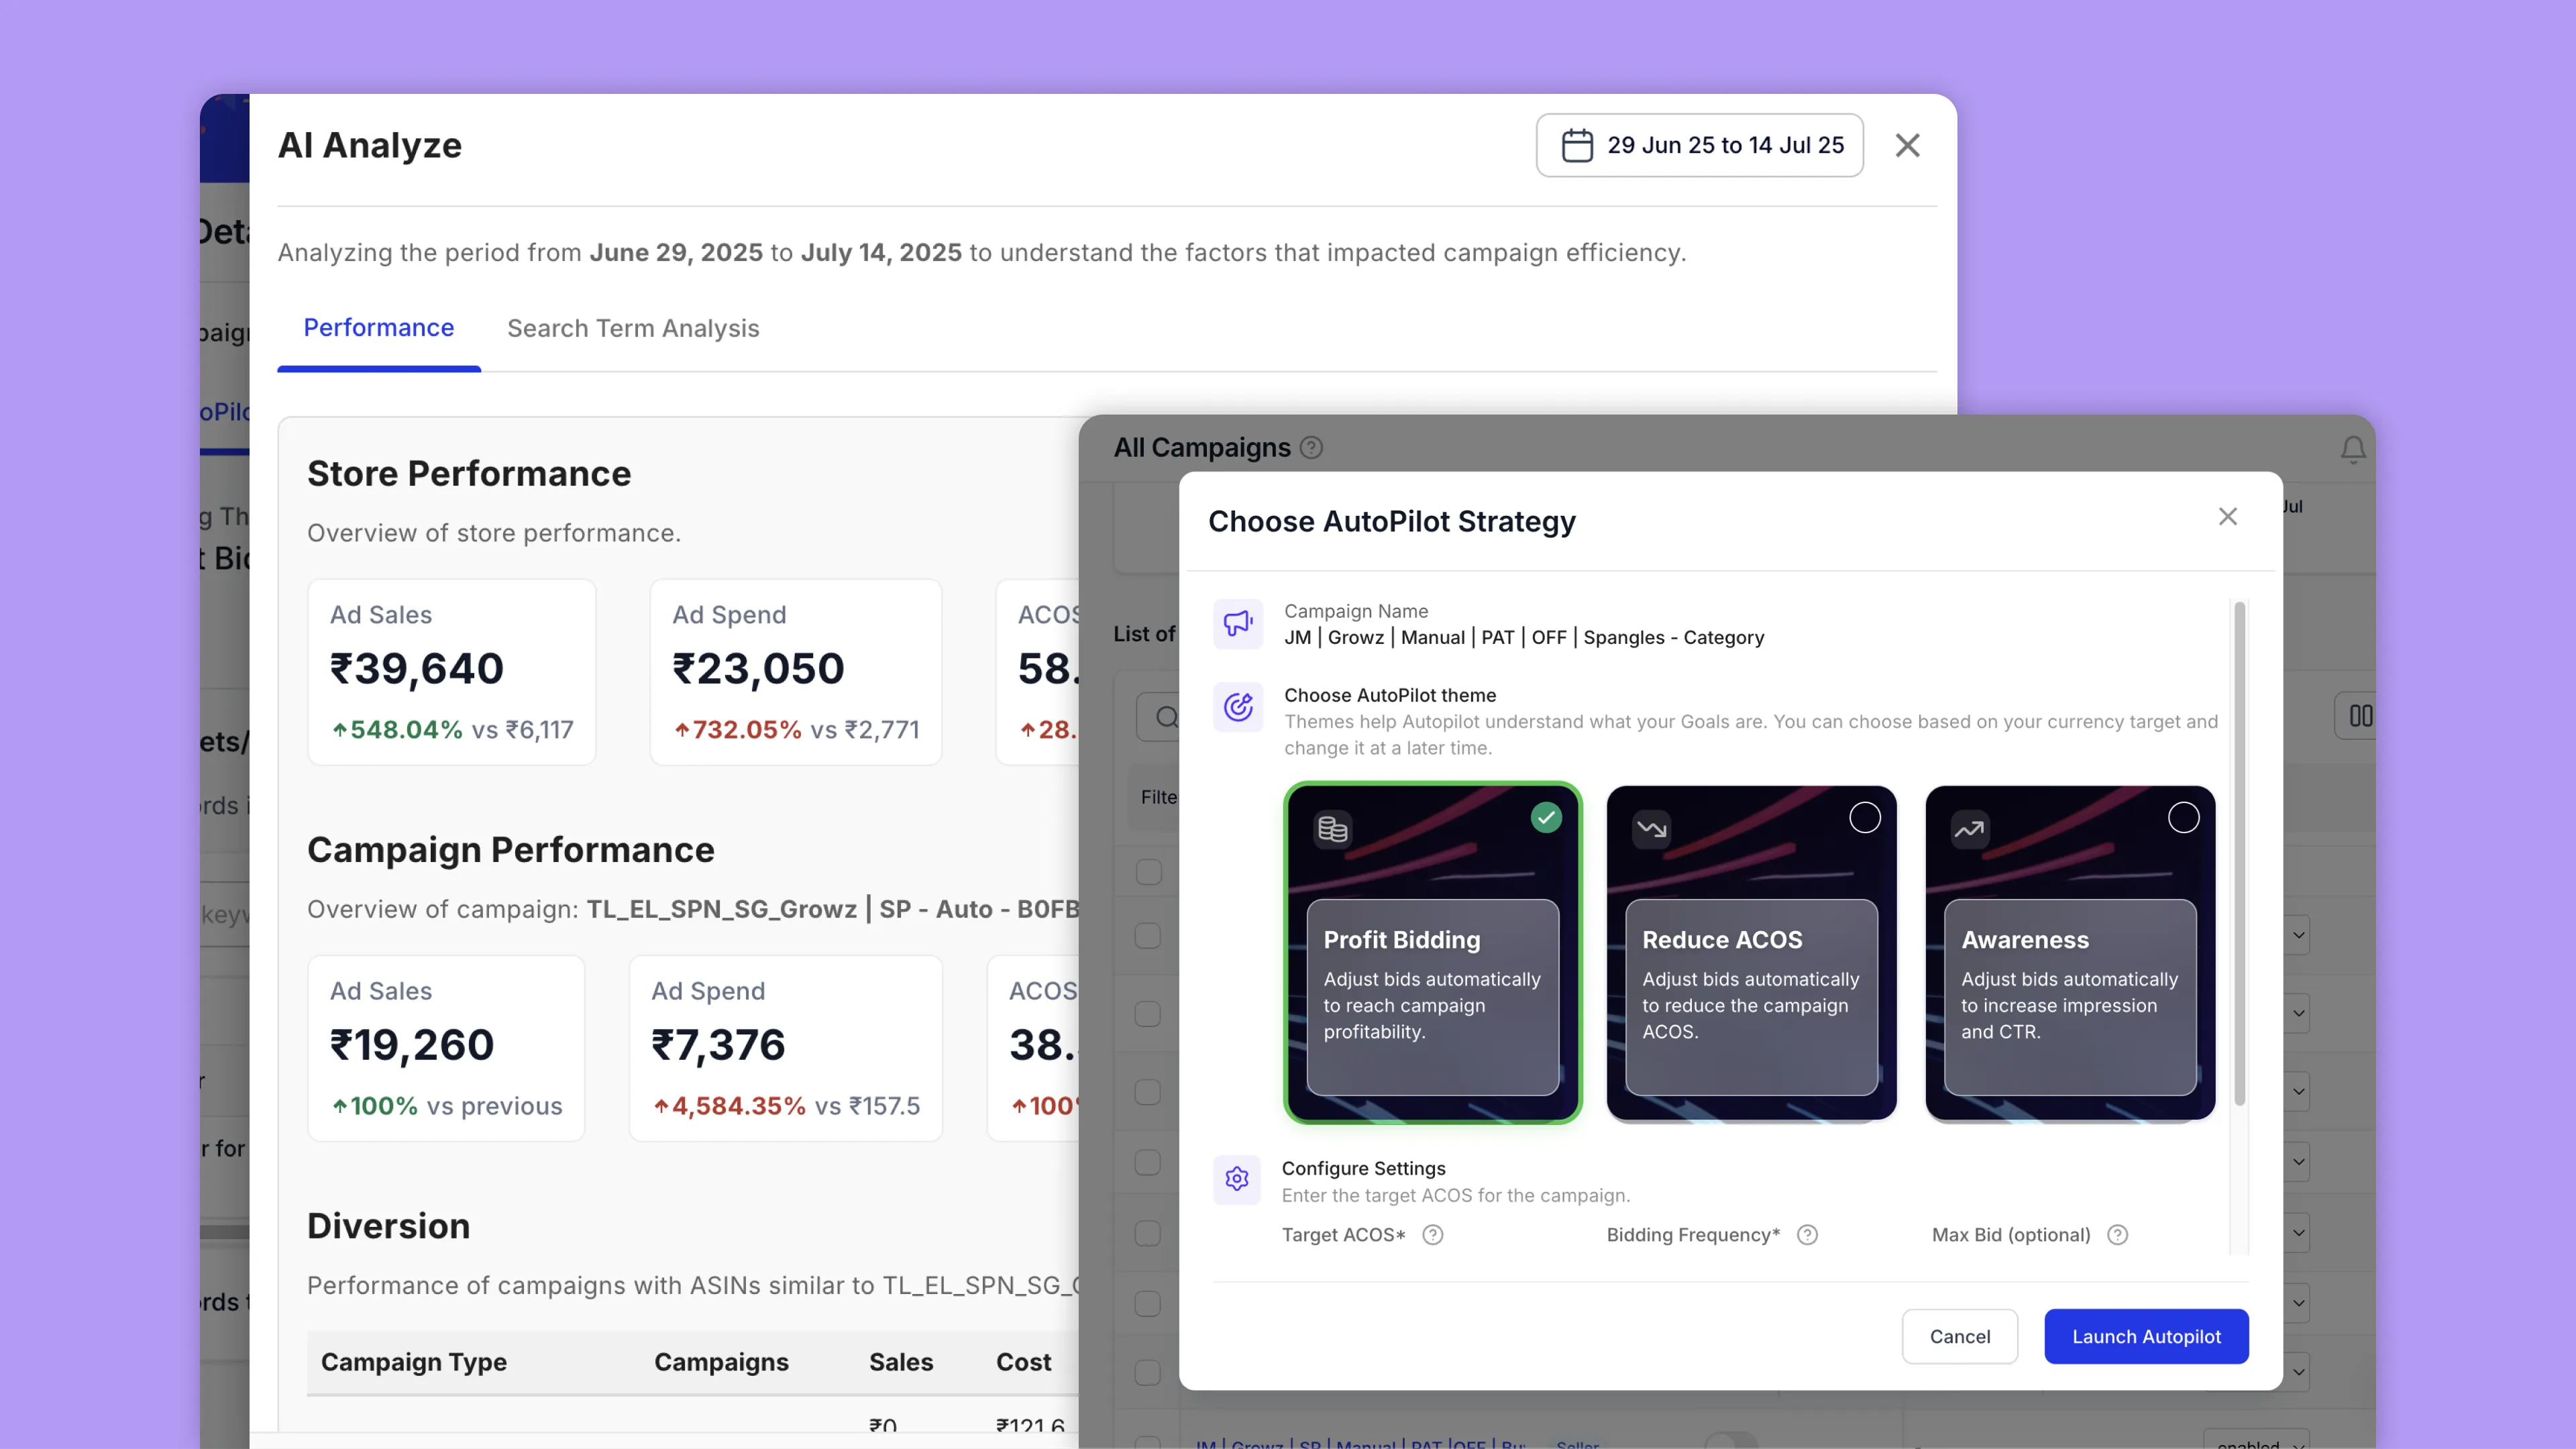Click the Cost column header
Screen dimensions: 2576x1449
[1023, 1362]
